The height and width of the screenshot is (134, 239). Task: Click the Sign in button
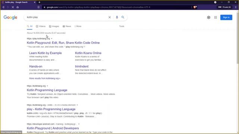pos(226,17)
